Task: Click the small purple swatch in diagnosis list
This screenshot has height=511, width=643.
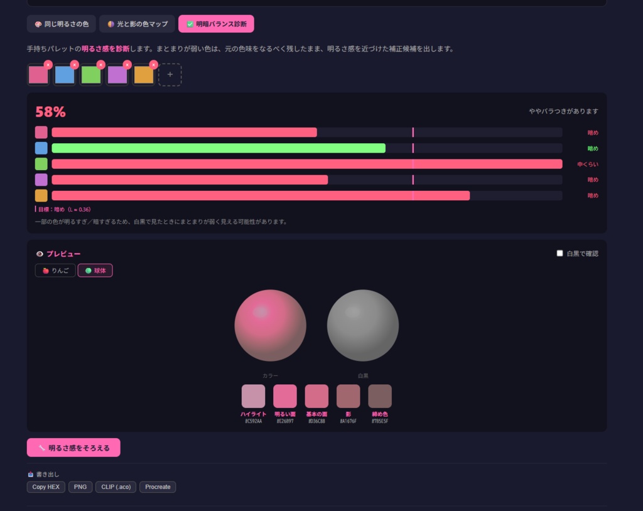Action: click(x=41, y=180)
